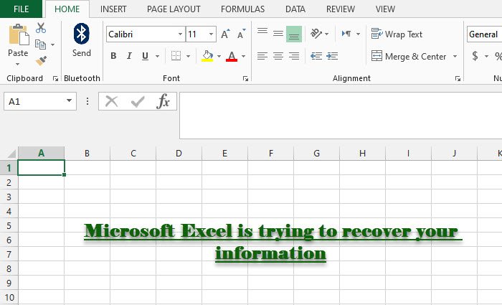This screenshot has width=502, height=305.
Task: Open text orientation tool
Action: (316, 33)
